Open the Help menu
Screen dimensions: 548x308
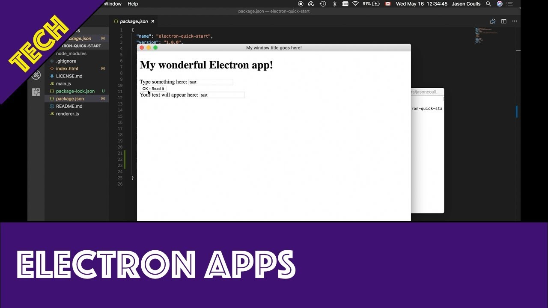(x=133, y=4)
